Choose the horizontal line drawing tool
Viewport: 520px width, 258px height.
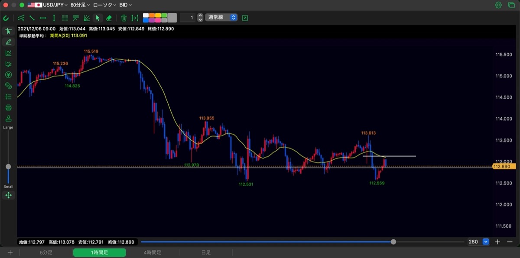click(x=43, y=18)
